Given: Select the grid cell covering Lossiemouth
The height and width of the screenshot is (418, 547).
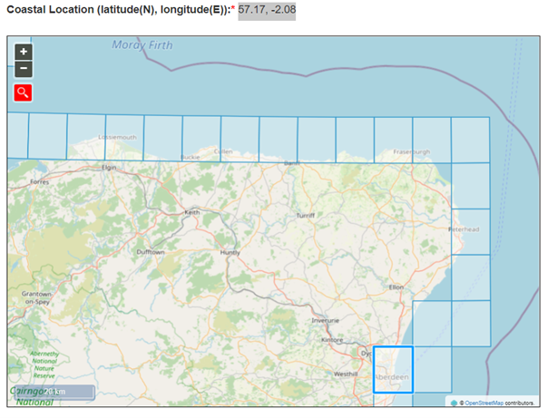Looking at the screenshot, I should point(124,138).
